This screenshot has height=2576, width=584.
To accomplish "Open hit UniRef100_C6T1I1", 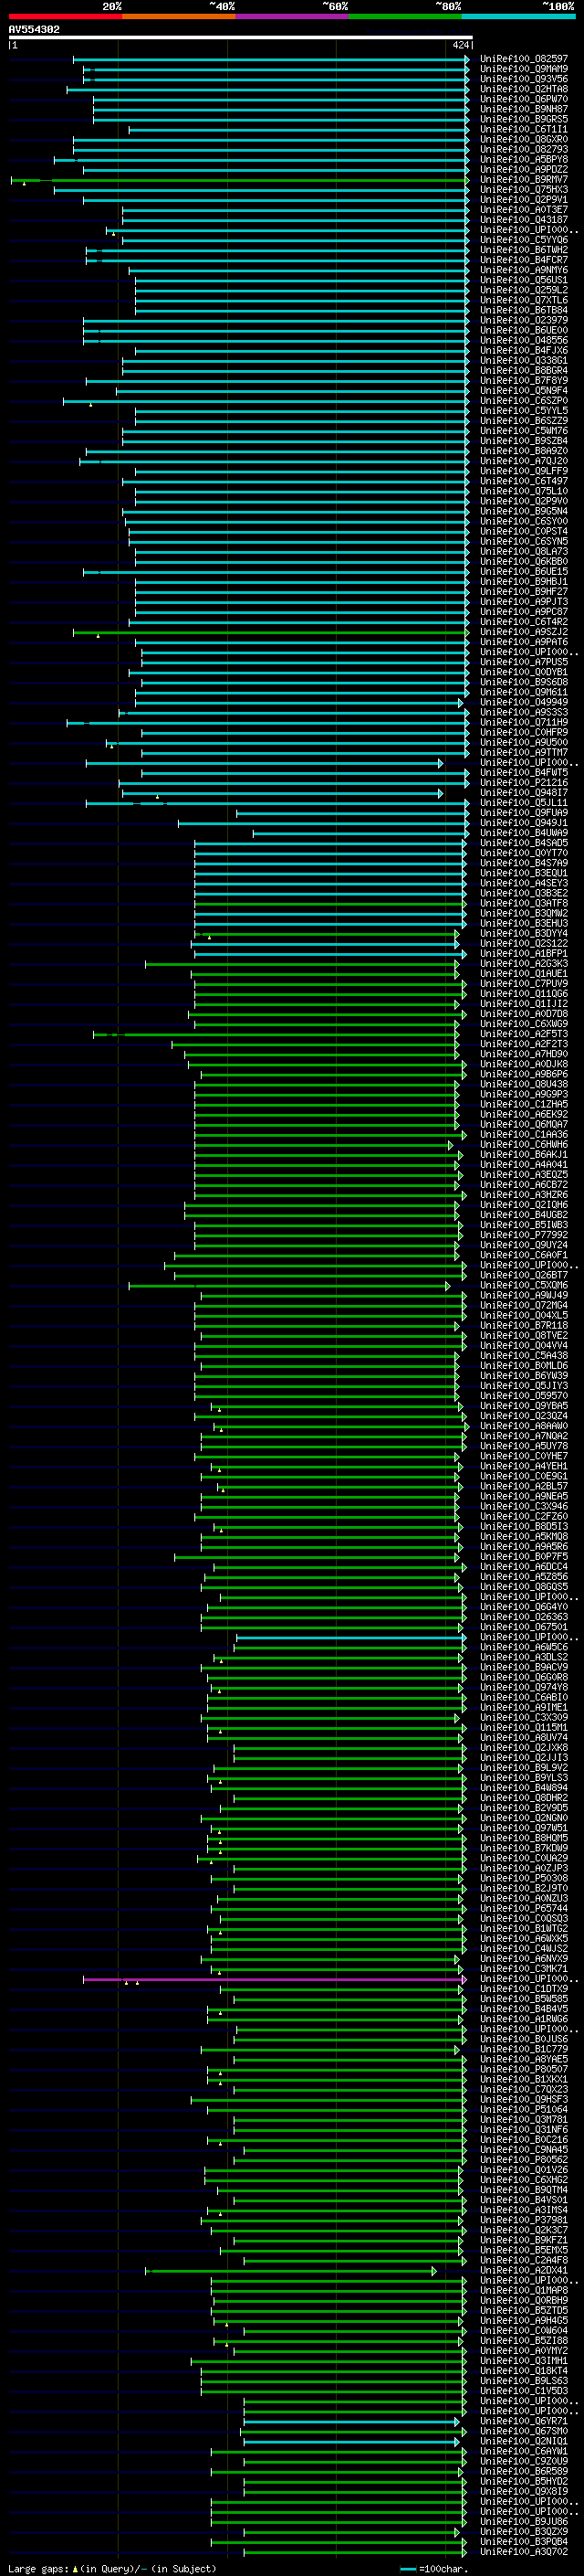I will [x=524, y=129].
